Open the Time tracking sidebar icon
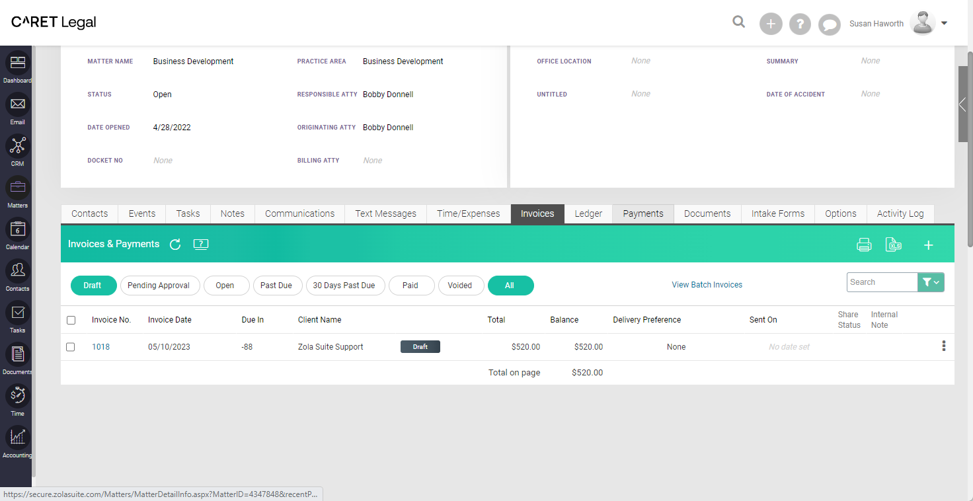The image size is (973, 501). [x=18, y=396]
